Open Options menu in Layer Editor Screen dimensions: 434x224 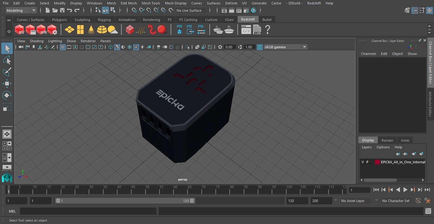(x=383, y=147)
